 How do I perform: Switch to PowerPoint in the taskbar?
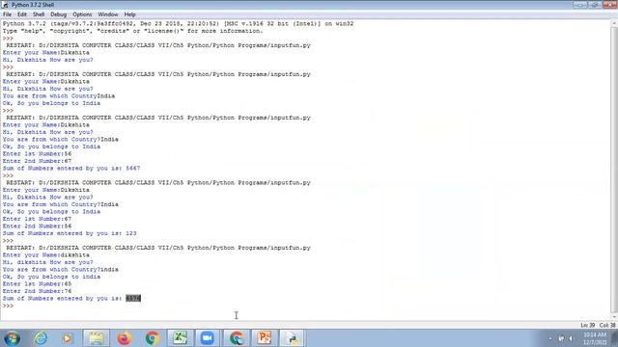point(264,338)
